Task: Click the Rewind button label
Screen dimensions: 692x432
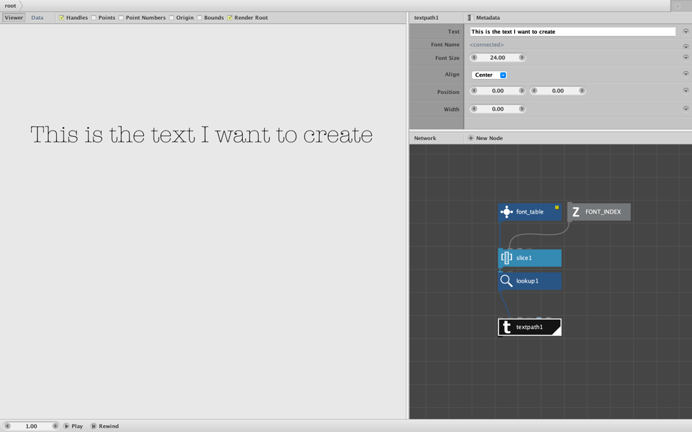Action: tap(109, 426)
